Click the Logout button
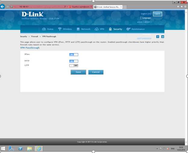 pyautogui.click(x=158, y=14)
